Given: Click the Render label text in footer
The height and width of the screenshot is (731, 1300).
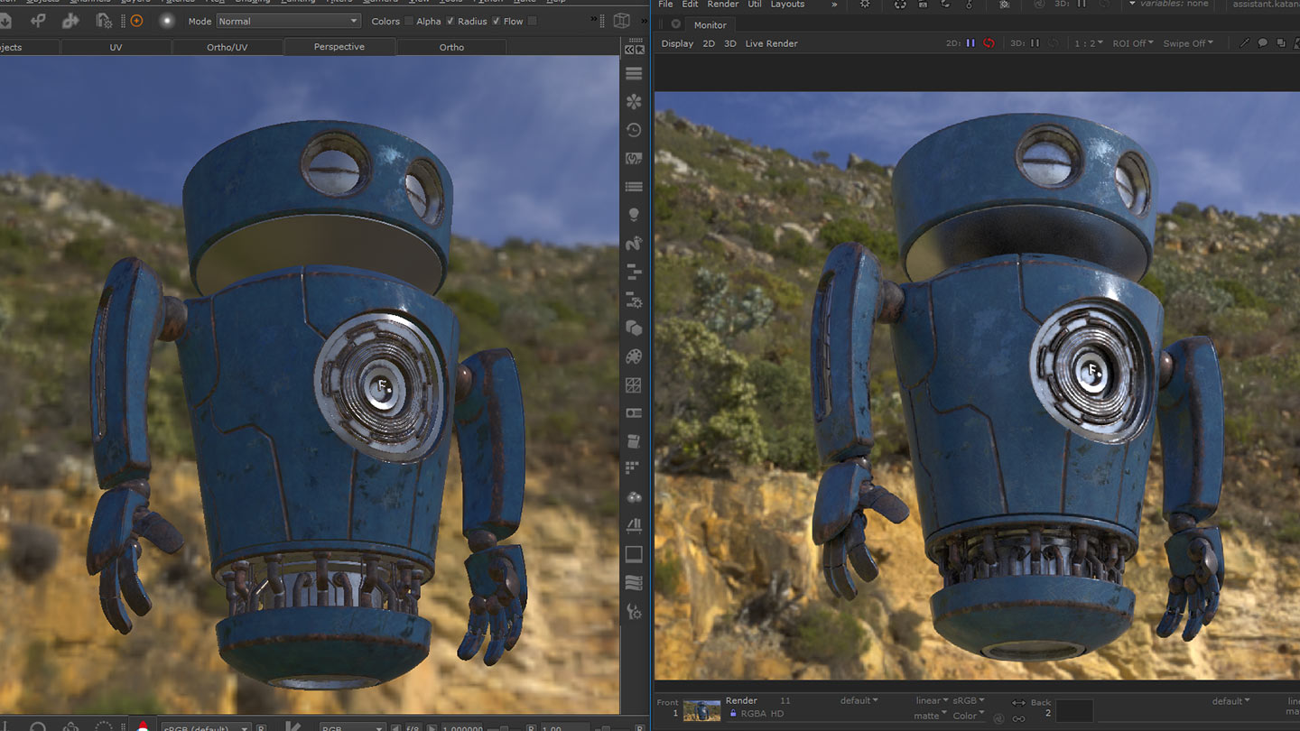Looking at the screenshot, I should click(x=741, y=700).
